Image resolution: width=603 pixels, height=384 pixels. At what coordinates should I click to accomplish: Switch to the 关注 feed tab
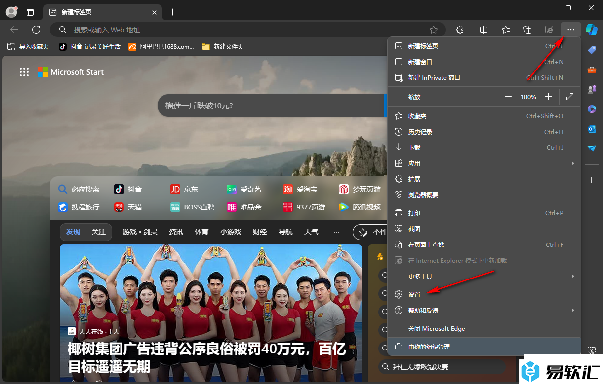98,232
